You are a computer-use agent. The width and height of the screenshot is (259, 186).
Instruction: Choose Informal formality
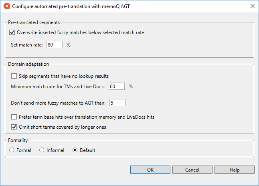tap(42, 150)
